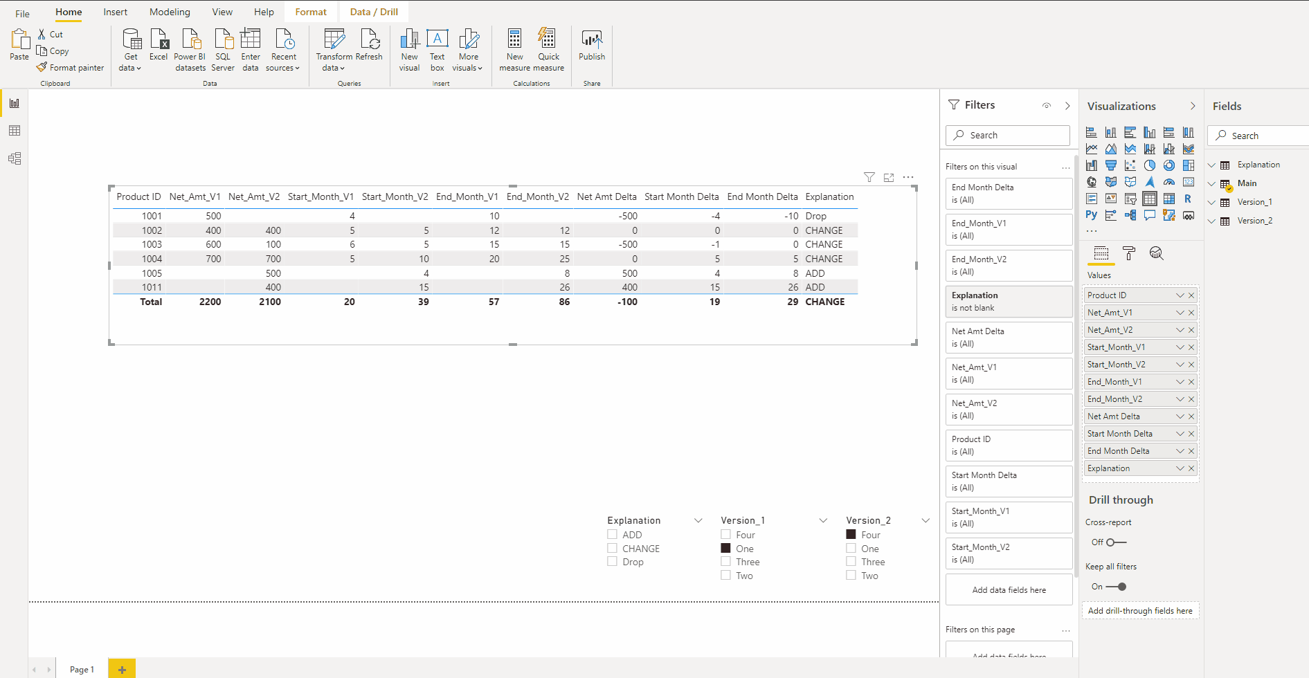The width and height of the screenshot is (1309, 678).
Task: Check Drop in Explanation slicer
Action: coord(612,561)
